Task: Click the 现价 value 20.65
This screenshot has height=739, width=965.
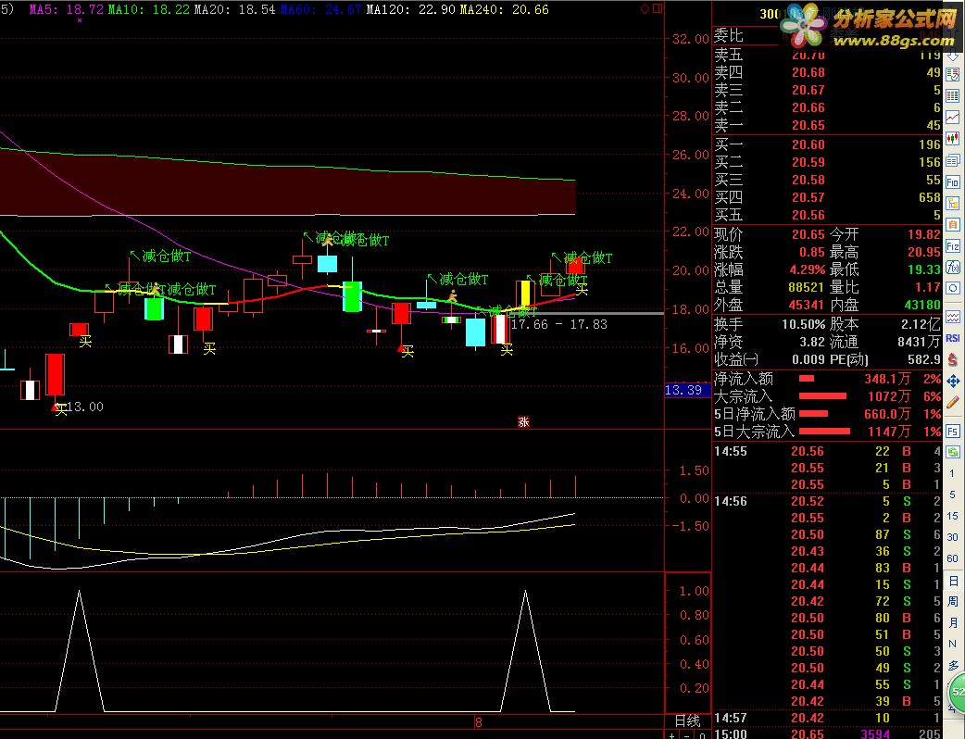Action: point(808,234)
